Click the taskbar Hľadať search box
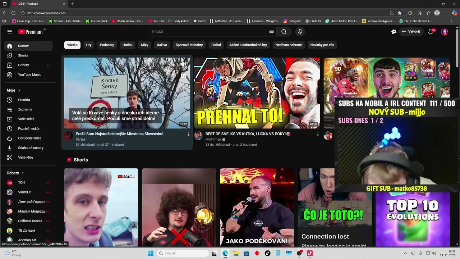 click(x=183, y=253)
